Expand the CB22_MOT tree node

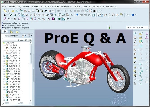4,90
